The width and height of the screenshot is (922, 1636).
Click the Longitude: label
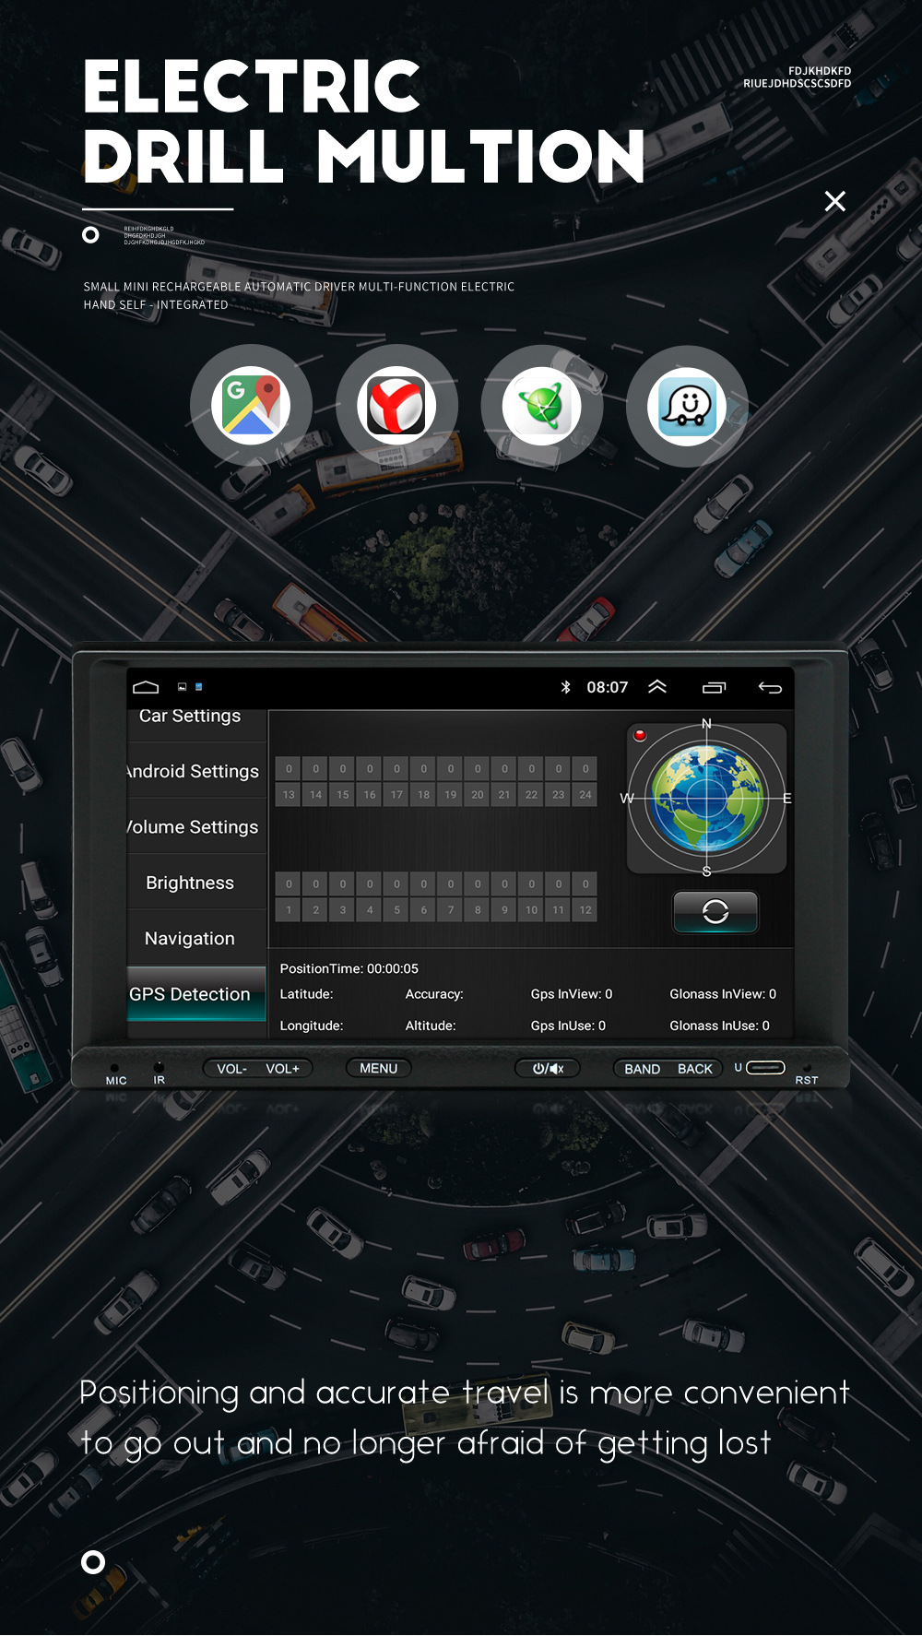[x=312, y=1025]
